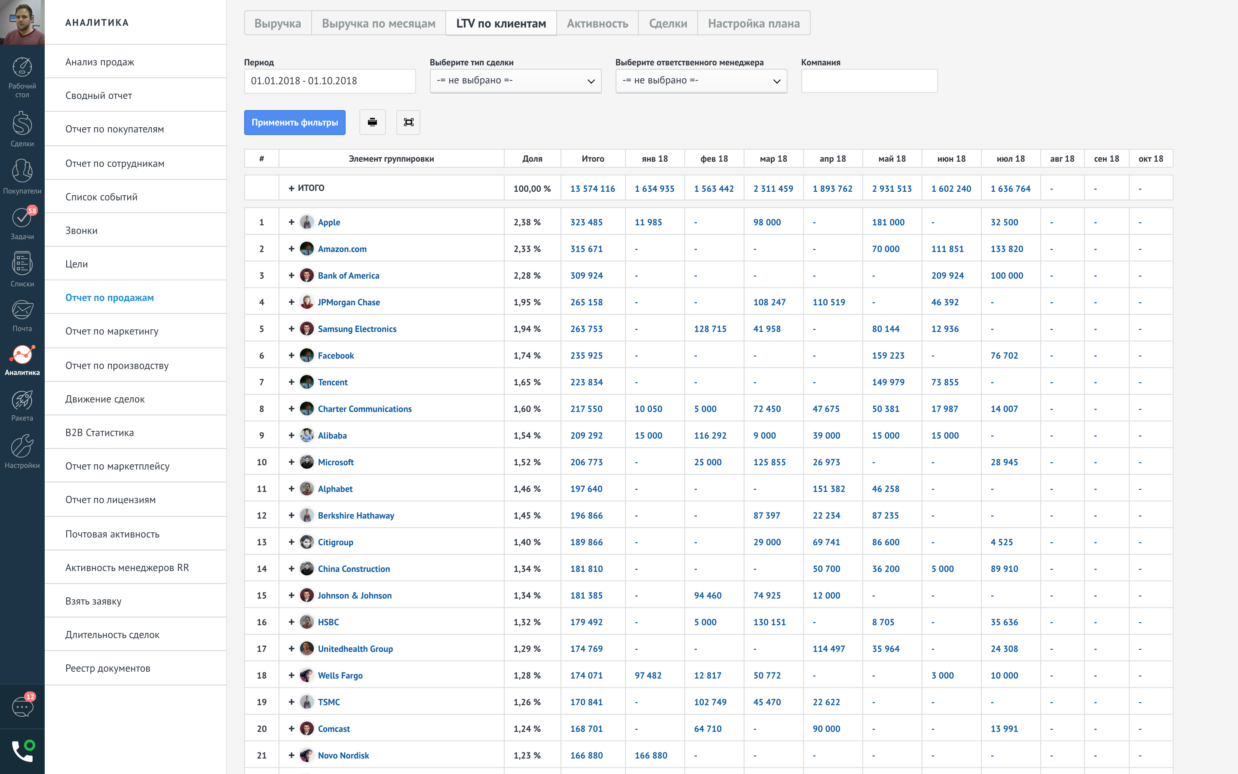Click the phone call icon
The height and width of the screenshot is (774, 1238).
22,751
